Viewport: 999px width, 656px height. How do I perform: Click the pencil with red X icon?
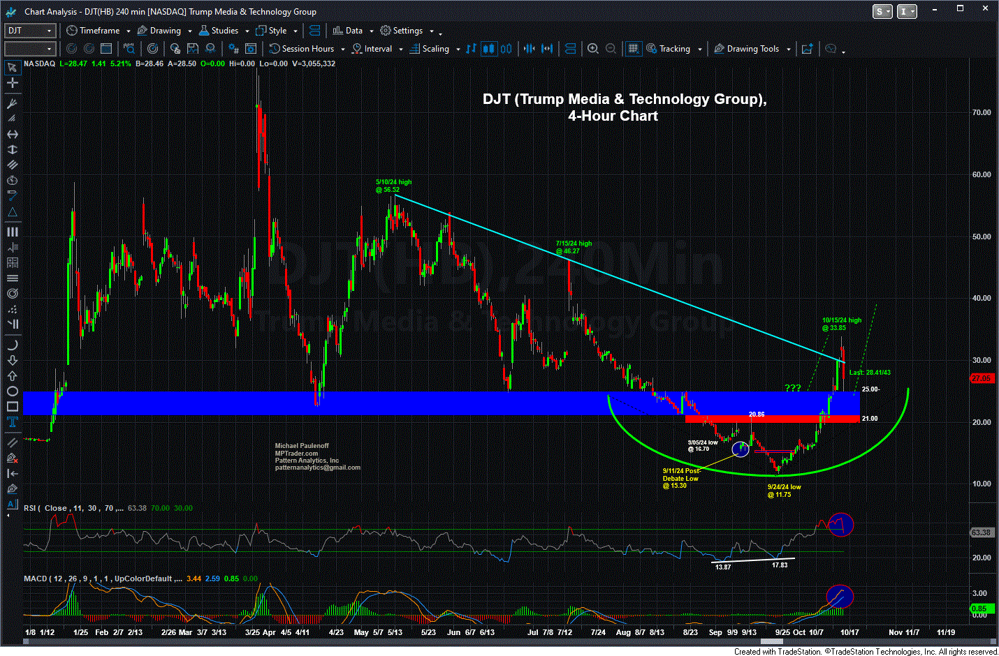[12, 458]
